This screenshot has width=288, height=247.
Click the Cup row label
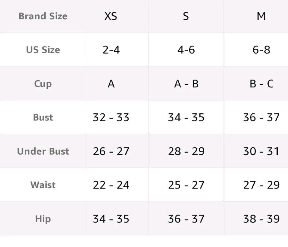click(x=43, y=84)
